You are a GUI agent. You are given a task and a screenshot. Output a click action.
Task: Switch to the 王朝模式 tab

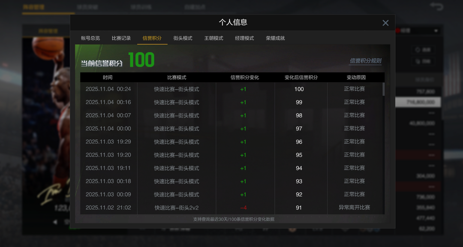coord(214,38)
